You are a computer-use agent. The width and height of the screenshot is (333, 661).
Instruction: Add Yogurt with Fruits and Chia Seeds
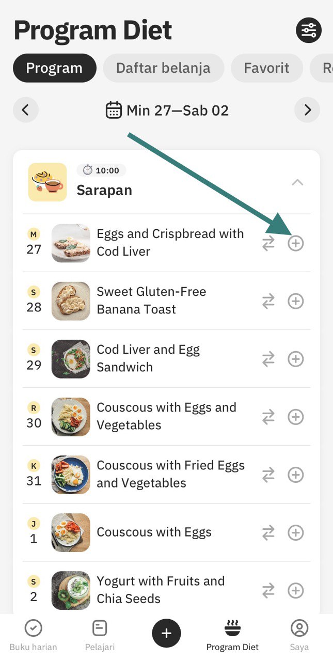coord(295,590)
